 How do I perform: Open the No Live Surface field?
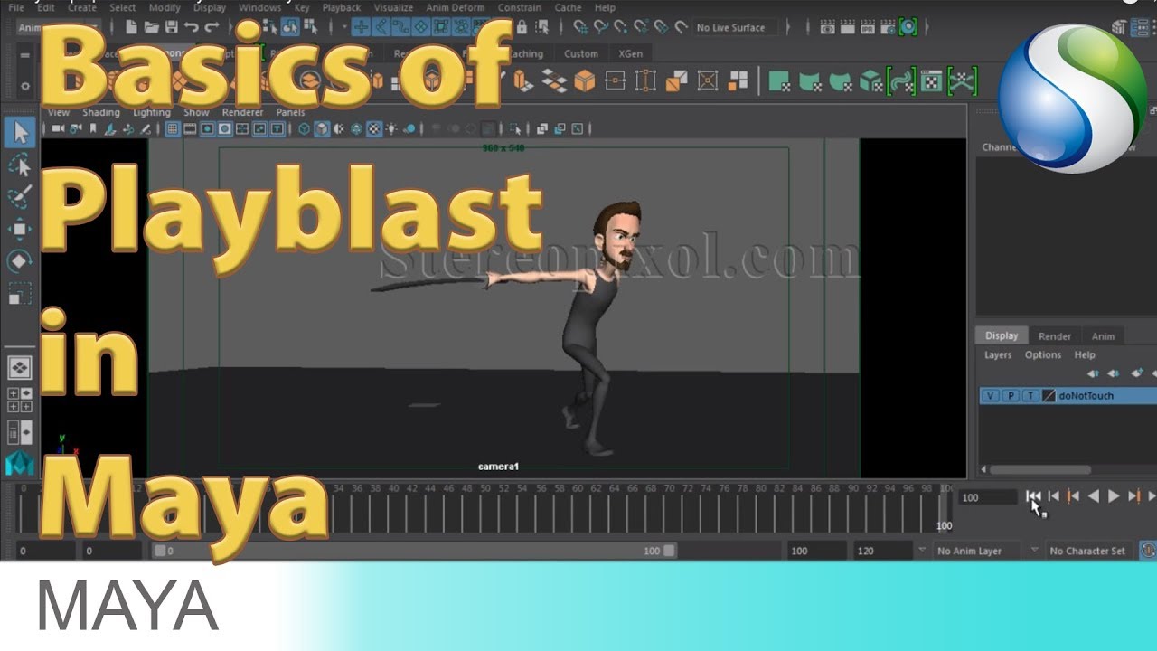(735, 28)
